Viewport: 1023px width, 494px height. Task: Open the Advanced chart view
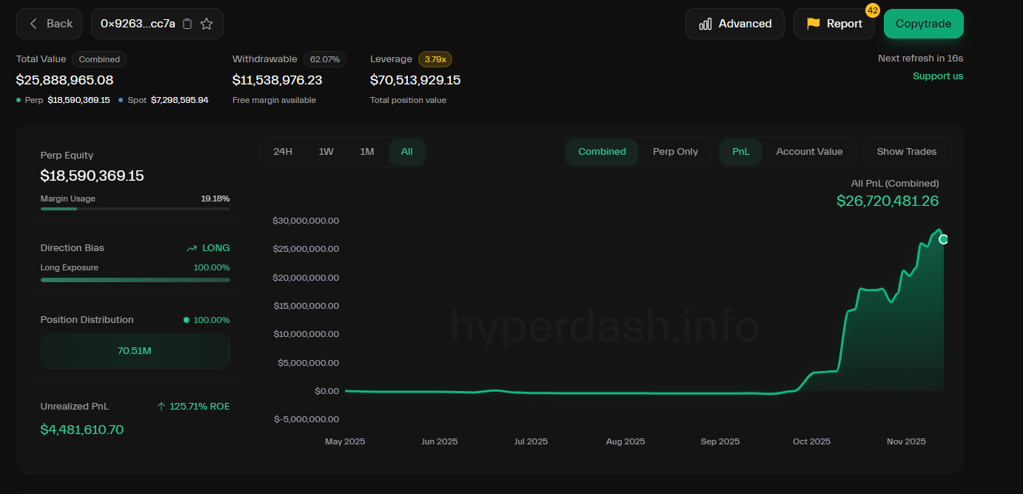coord(734,24)
